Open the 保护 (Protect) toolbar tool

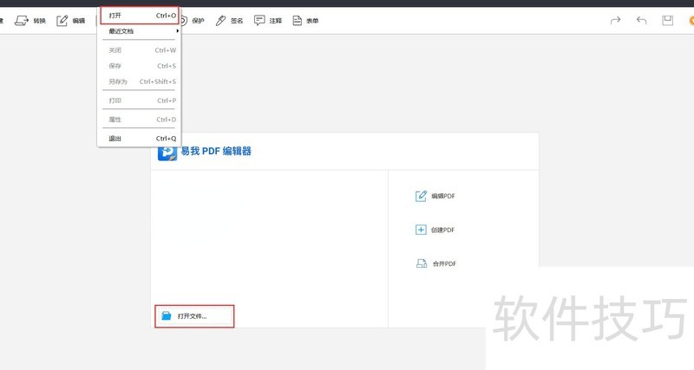(192, 20)
